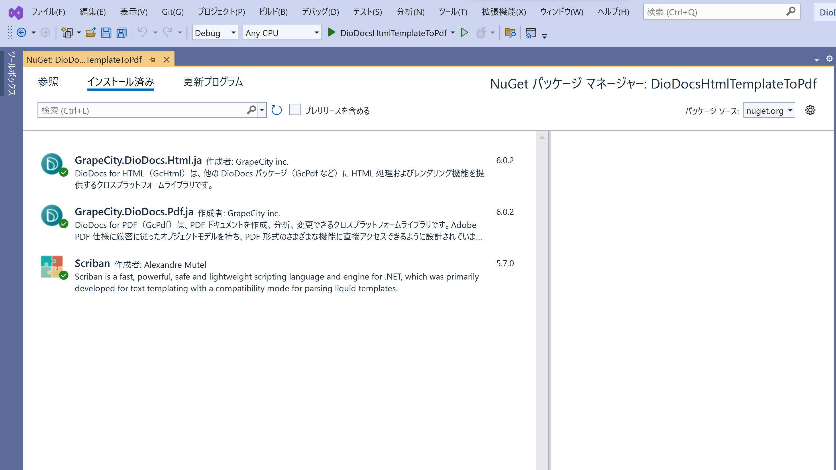
Task: Click the magnifier in the Ctrl+Q search box
Action: coord(791,11)
